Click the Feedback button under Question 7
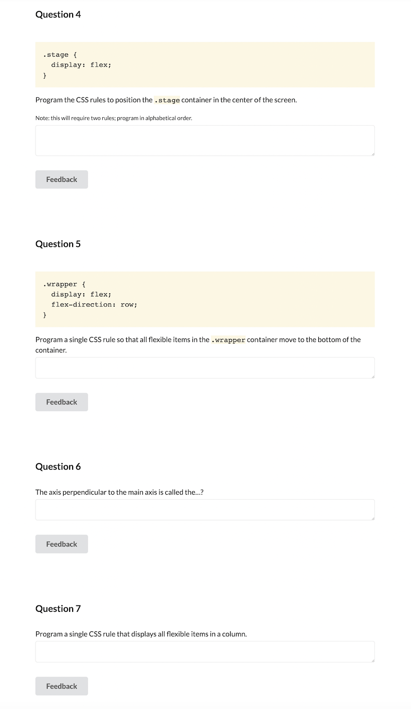The width and height of the screenshot is (411, 709). [x=61, y=686]
